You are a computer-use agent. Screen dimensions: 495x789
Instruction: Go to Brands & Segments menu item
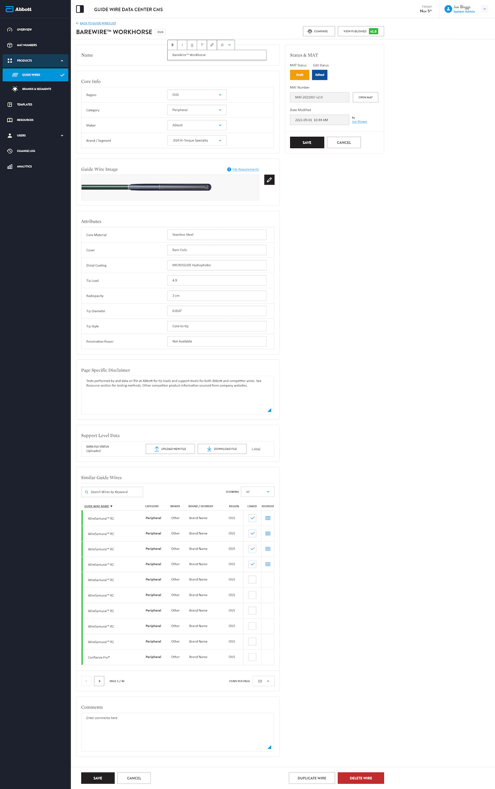tap(36, 89)
